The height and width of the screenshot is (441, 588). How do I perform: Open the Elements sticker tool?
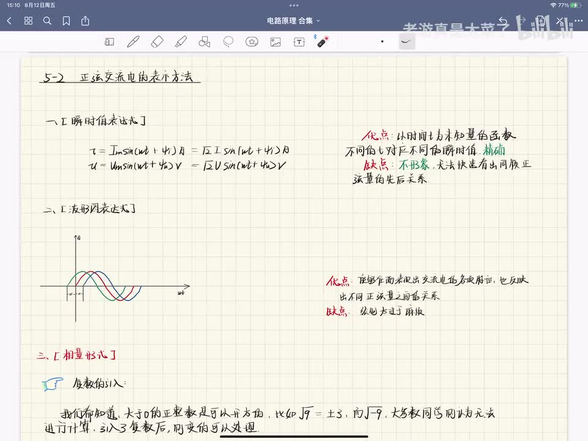252,42
